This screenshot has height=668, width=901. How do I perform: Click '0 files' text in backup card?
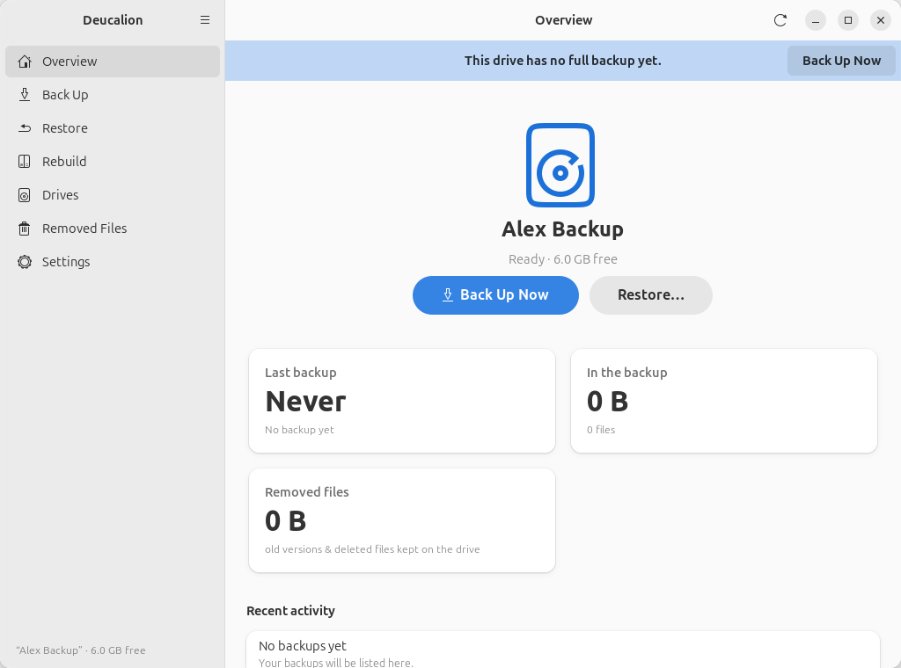click(x=601, y=430)
